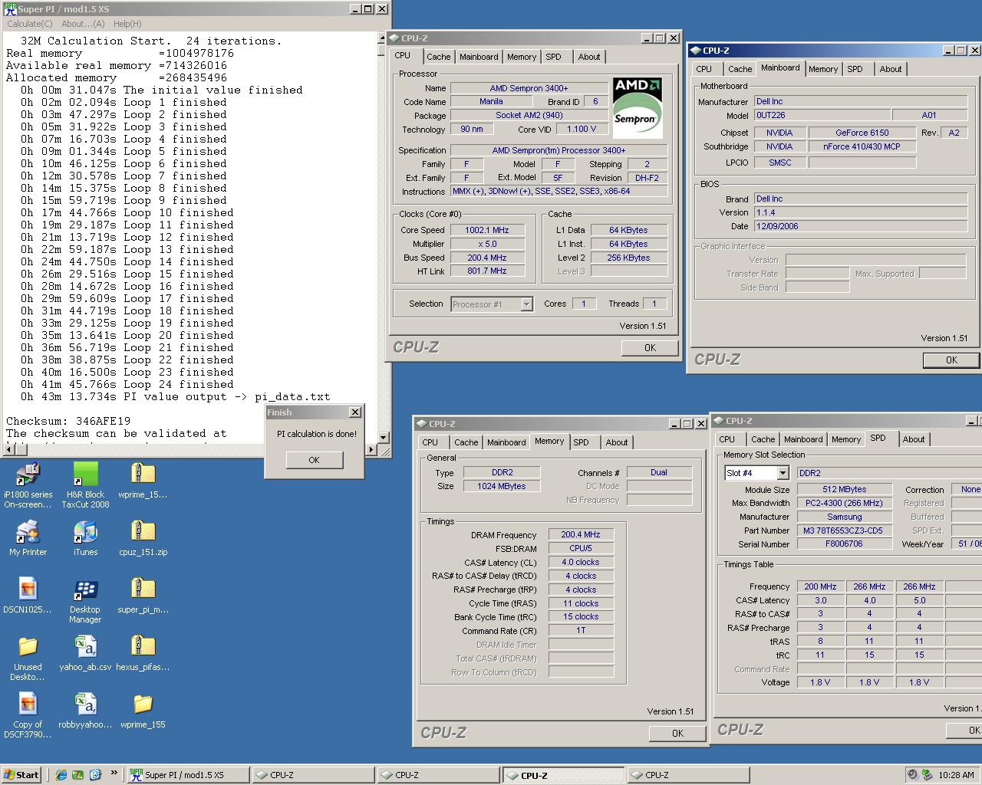Click the AMD Sempron logo in CPU-Z
This screenshot has width=982, height=785.
point(638,107)
